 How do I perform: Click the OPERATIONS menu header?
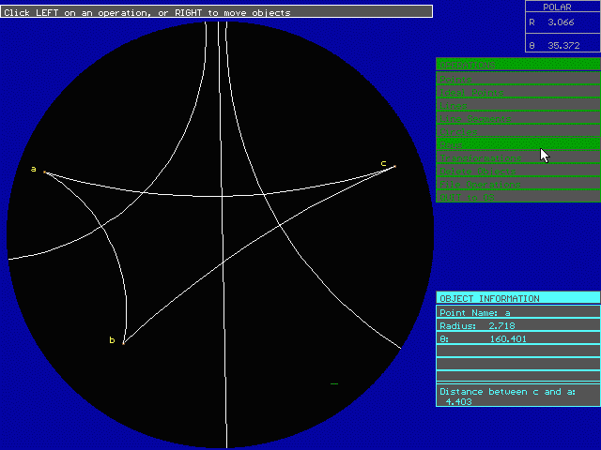coord(518,65)
